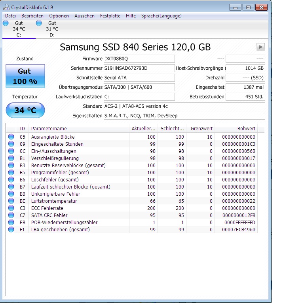Click the status icon for Unkorrigierbare Fehler
Image resolution: width=304 pixels, height=303 pixels.
click(11, 194)
